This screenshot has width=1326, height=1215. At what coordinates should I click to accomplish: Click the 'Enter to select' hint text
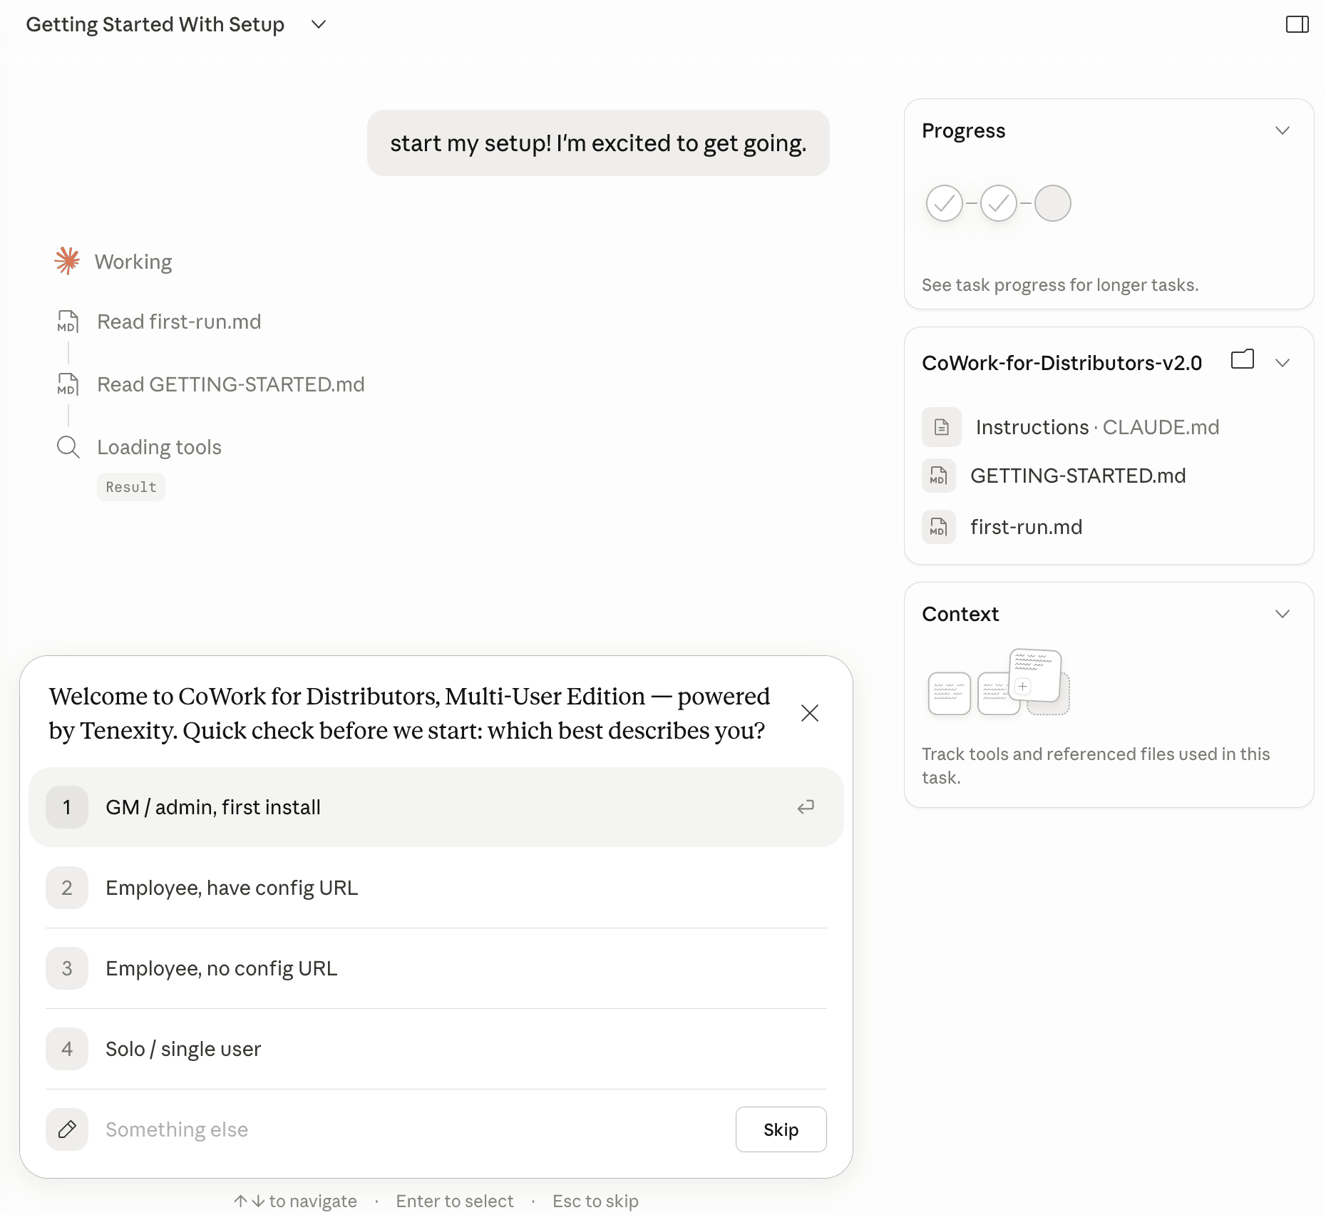tap(455, 1201)
